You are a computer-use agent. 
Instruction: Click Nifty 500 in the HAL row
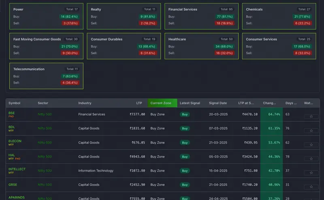click(x=45, y=157)
